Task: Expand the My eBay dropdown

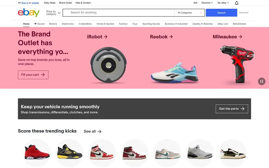Action: 223,3
